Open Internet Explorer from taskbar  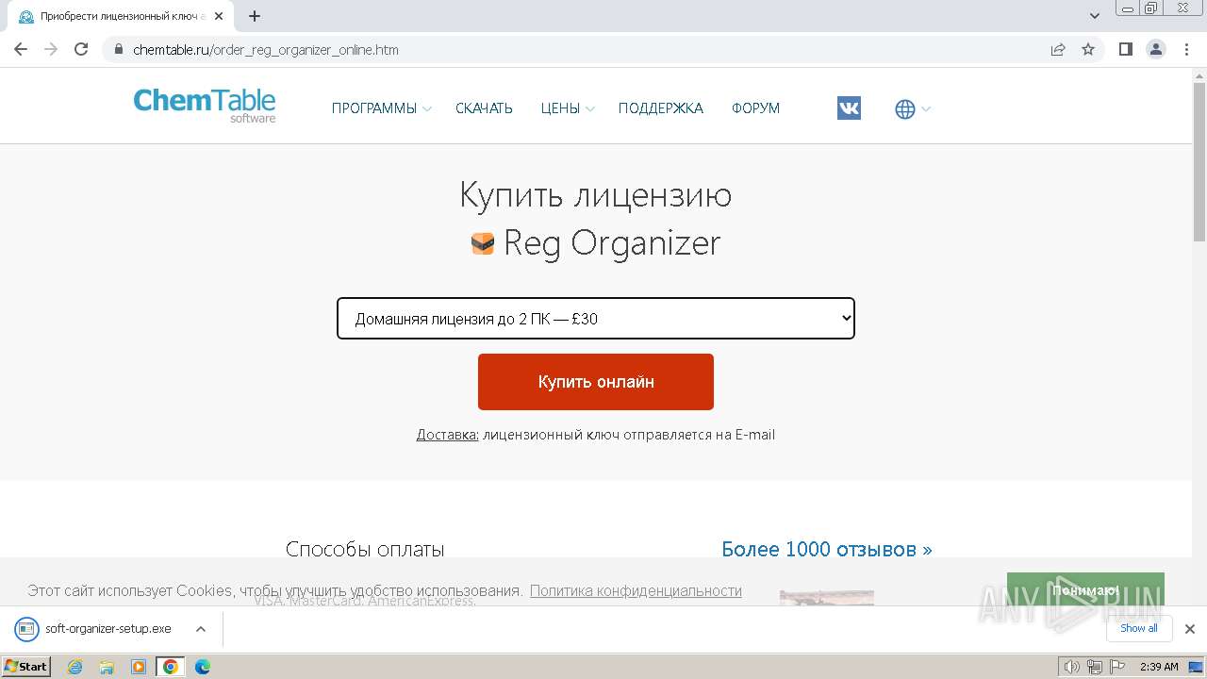(75, 667)
